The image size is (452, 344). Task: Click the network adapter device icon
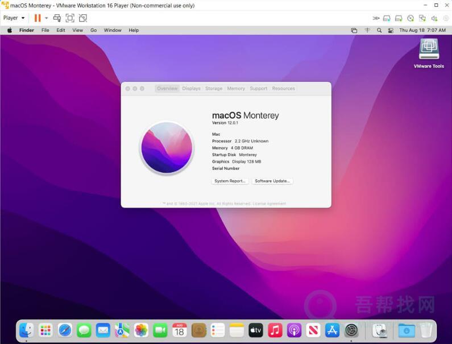[x=422, y=18]
